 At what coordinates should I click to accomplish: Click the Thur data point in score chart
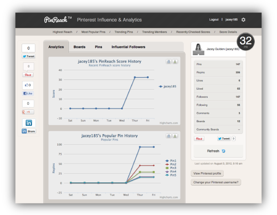(135, 77)
